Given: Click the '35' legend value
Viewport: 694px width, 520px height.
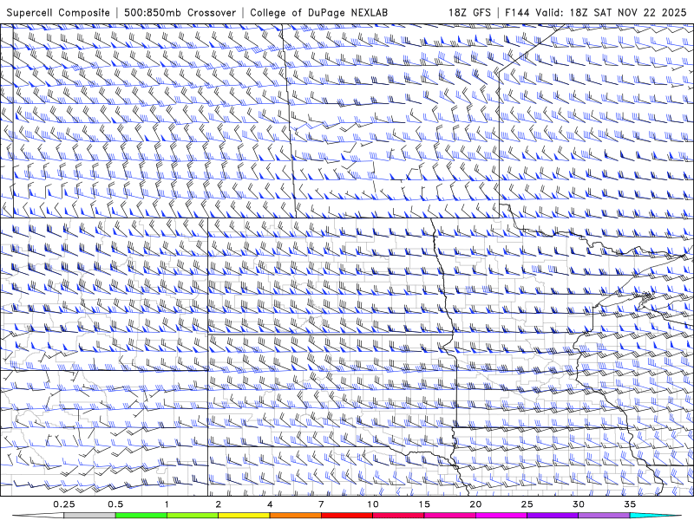Looking at the screenshot, I should pyautogui.click(x=630, y=504).
